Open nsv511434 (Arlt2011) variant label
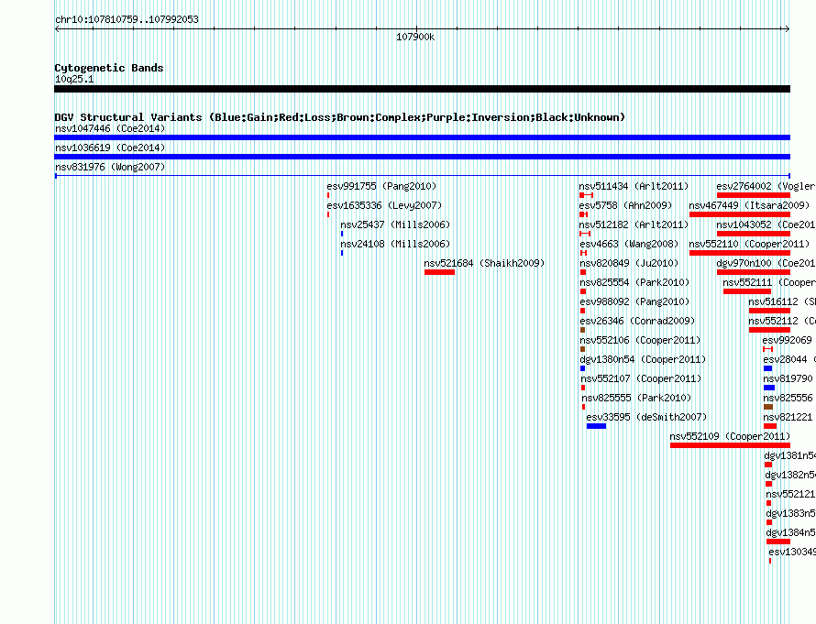Screen dimensions: 816x624 (634, 186)
